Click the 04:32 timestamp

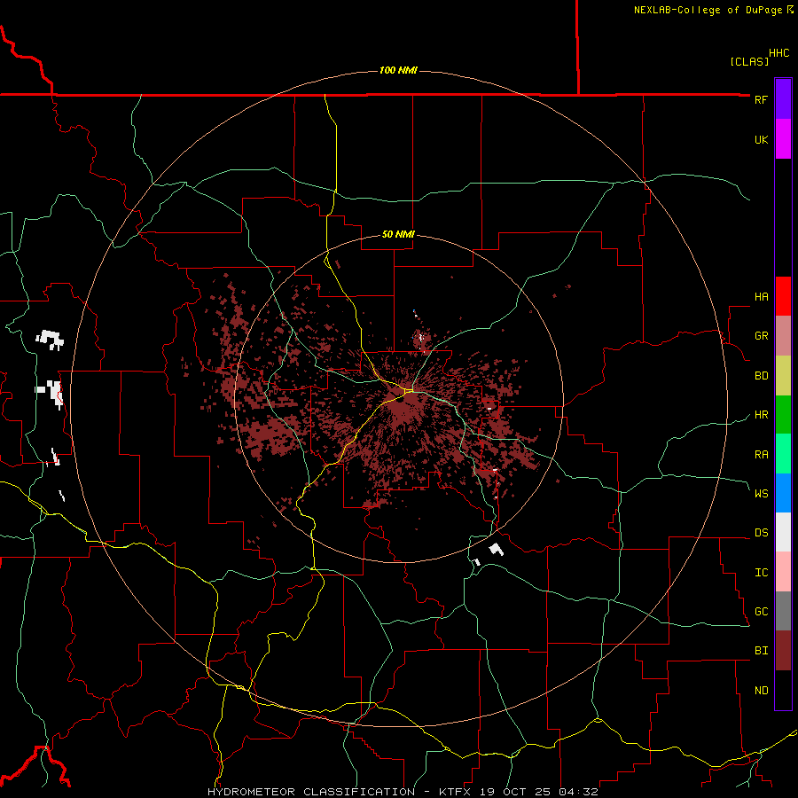point(578,792)
